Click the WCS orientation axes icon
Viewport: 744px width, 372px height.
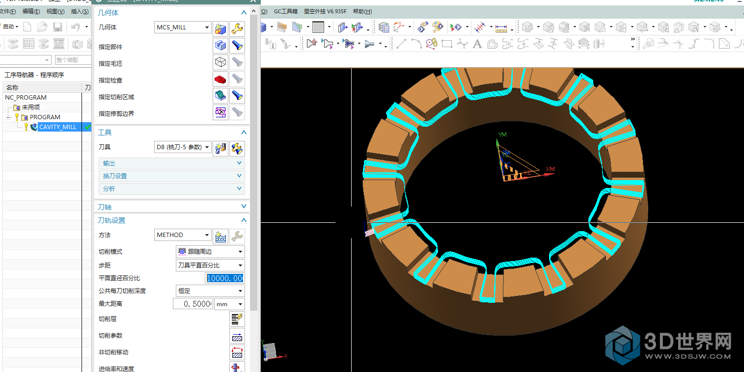click(398, 27)
